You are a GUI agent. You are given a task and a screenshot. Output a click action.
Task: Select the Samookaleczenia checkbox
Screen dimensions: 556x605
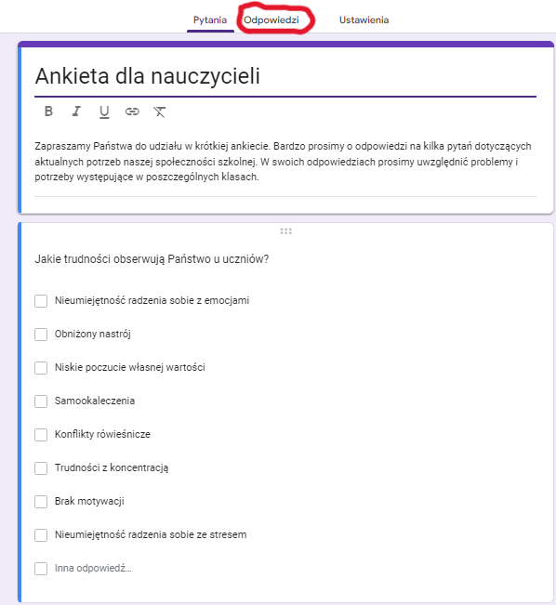pos(41,401)
